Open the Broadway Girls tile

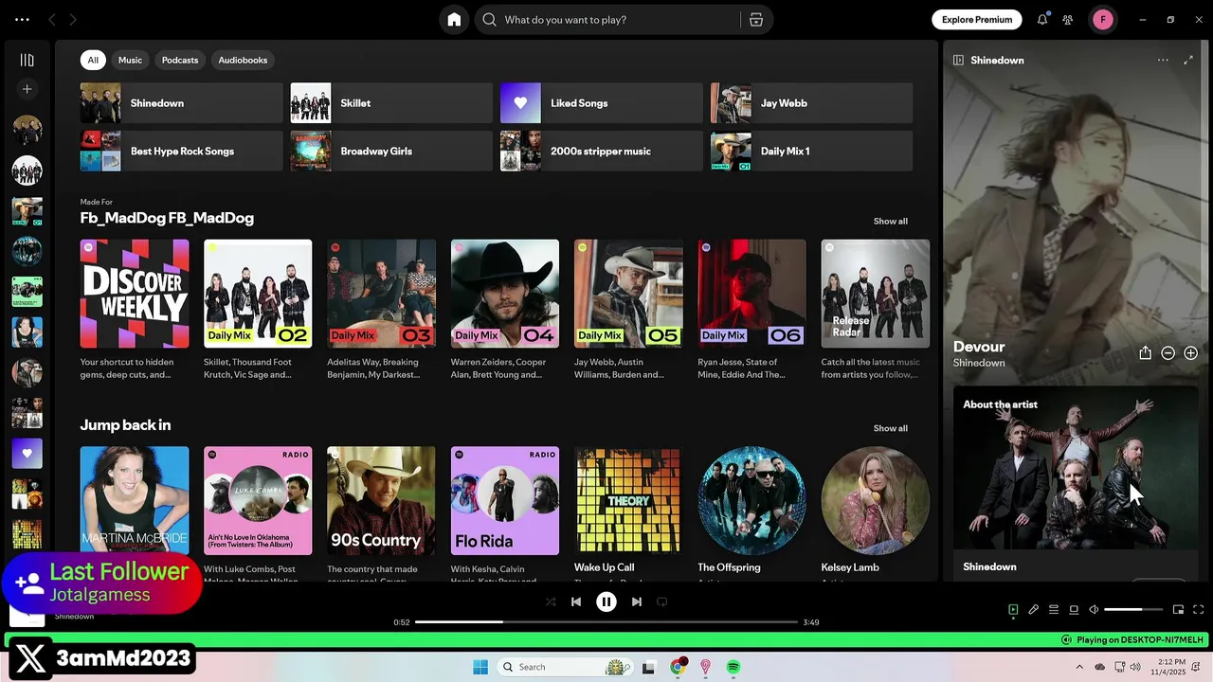tap(391, 152)
